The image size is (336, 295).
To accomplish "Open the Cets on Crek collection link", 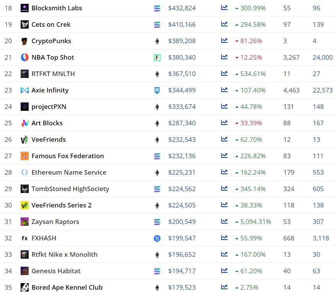I will 51,24.
